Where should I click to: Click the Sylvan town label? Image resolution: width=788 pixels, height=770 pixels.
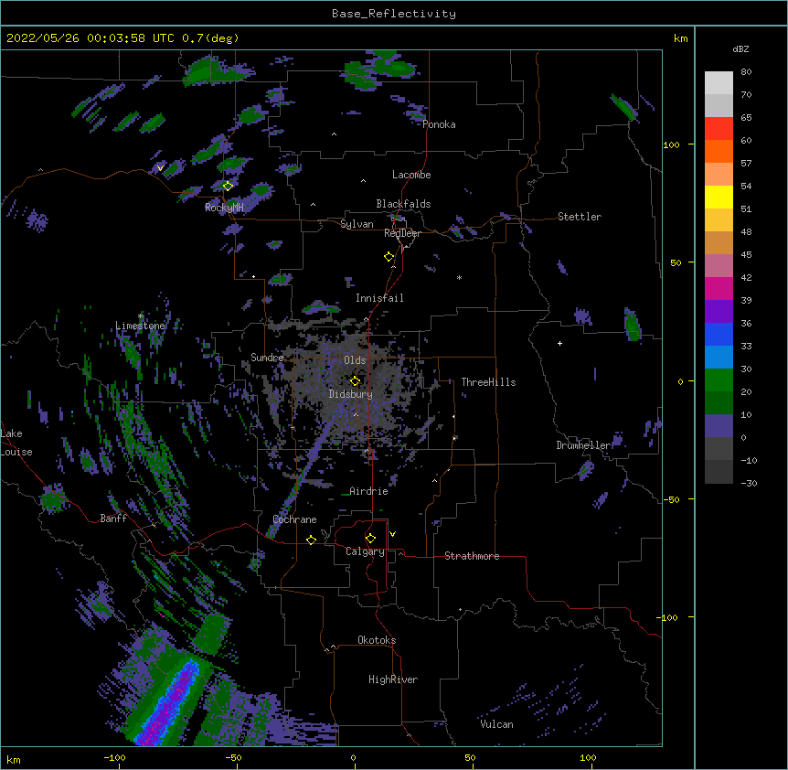click(x=357, y=224)
